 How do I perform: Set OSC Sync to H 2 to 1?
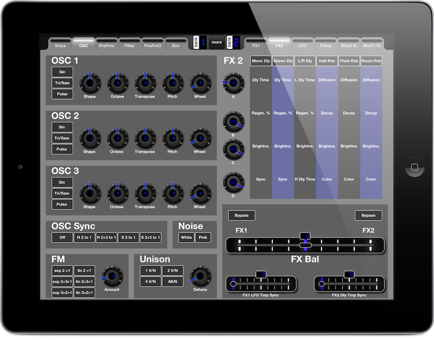point(84,237)
